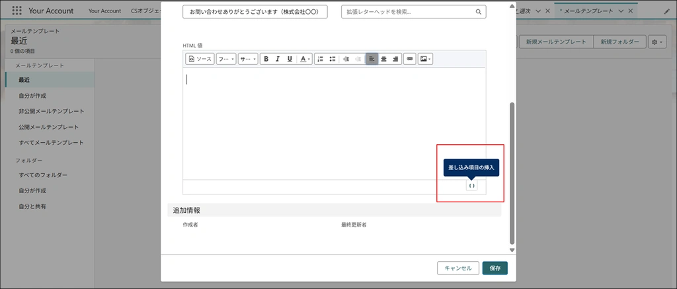Screen dimensions: 677x289
Task: Click the underline toolbar button
Action: (290, 59)
